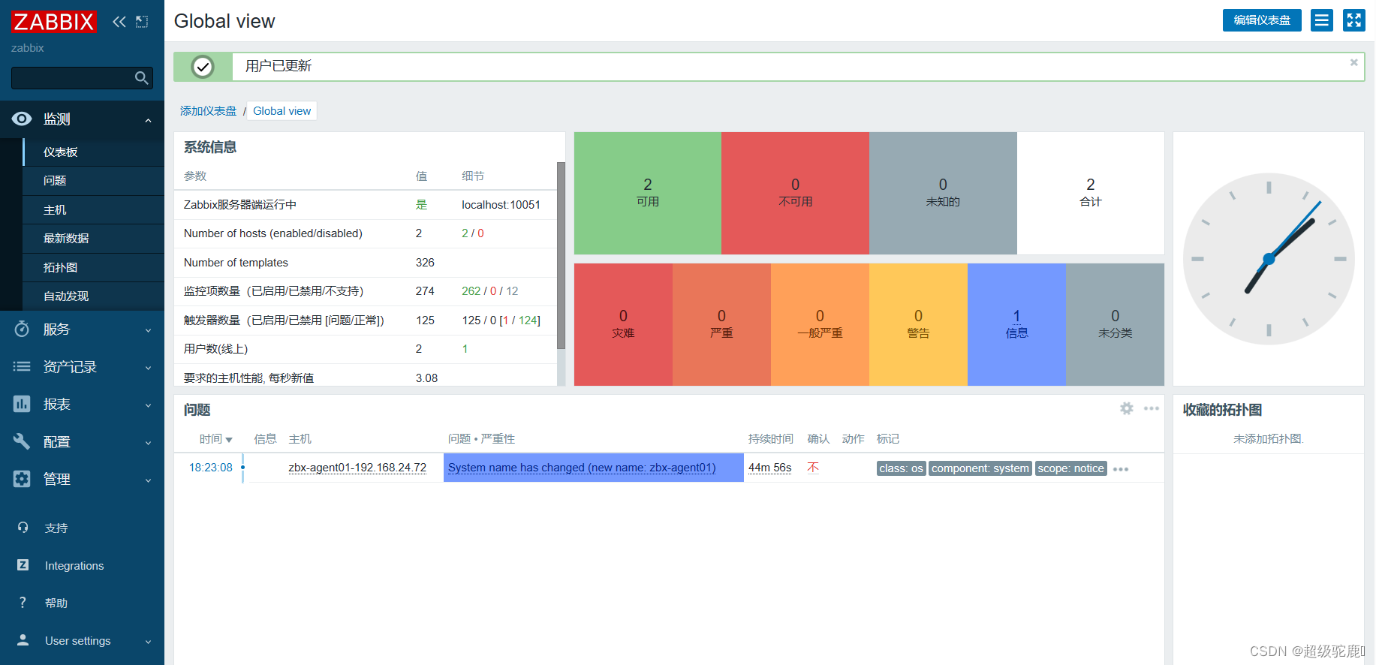Image resolution: width=1376 pixels, height=665 pixels.
Task: Click the 44m 56s duration value
Action: click(x=770, y=468)
